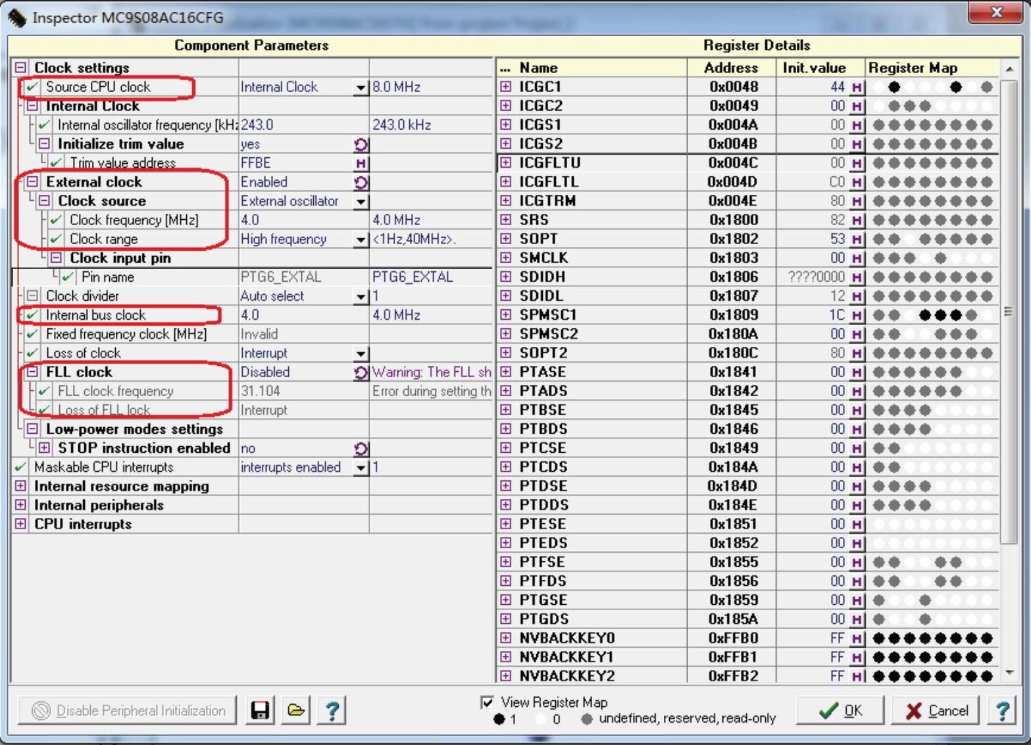Click hex icon beside Trim value address
Screen dimensions: 1031x745
pyautogui.click(x=361, y=163)
